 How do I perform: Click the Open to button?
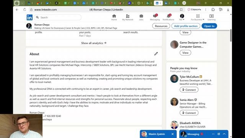(209, 26)
